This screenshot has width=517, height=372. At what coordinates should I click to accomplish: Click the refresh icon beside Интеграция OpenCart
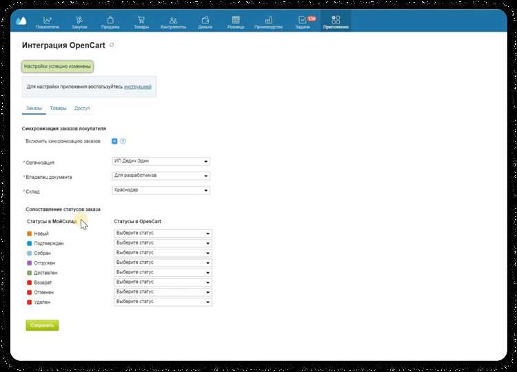click(112, 45)
